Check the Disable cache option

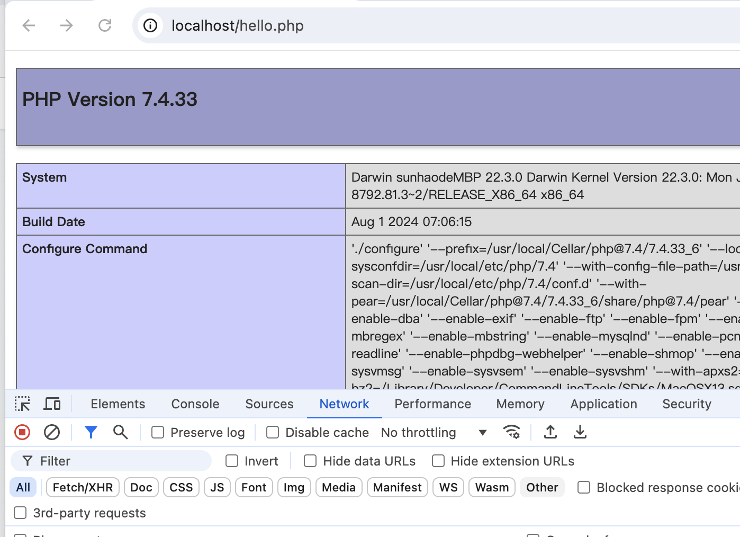coord(273,433)
